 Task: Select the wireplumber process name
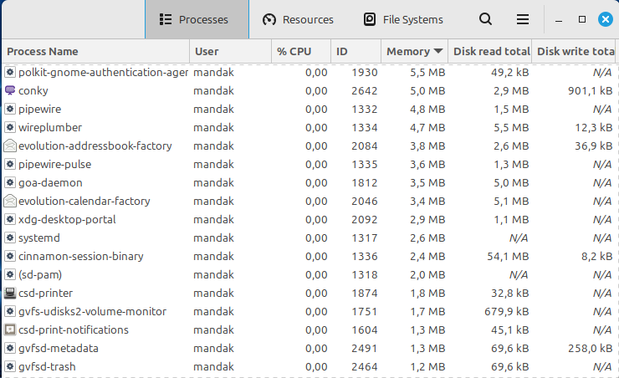[x=50, y=127]
